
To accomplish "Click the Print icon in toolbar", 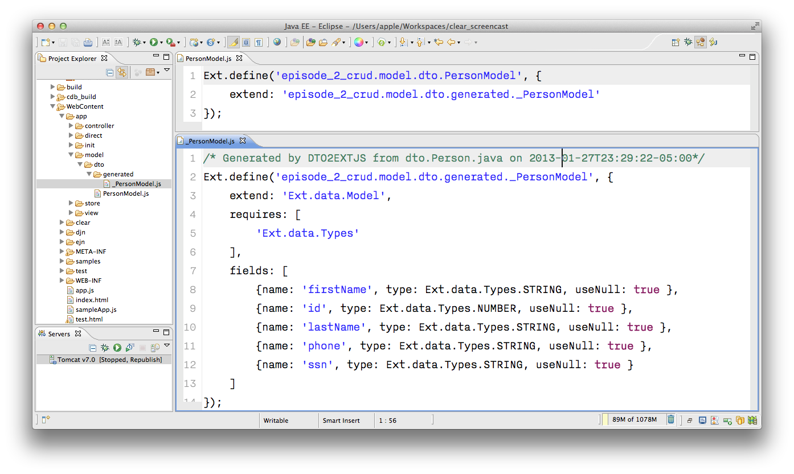I will [x=88, y=42].
